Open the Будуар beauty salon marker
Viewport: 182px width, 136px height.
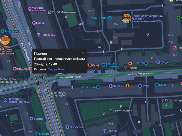[x=158, y=62]
